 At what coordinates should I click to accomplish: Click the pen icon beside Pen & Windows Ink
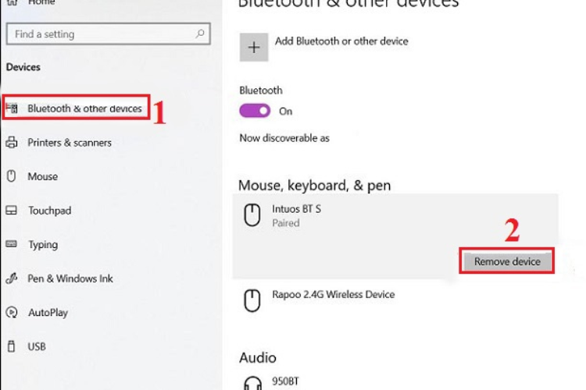(x=12, y=278)
